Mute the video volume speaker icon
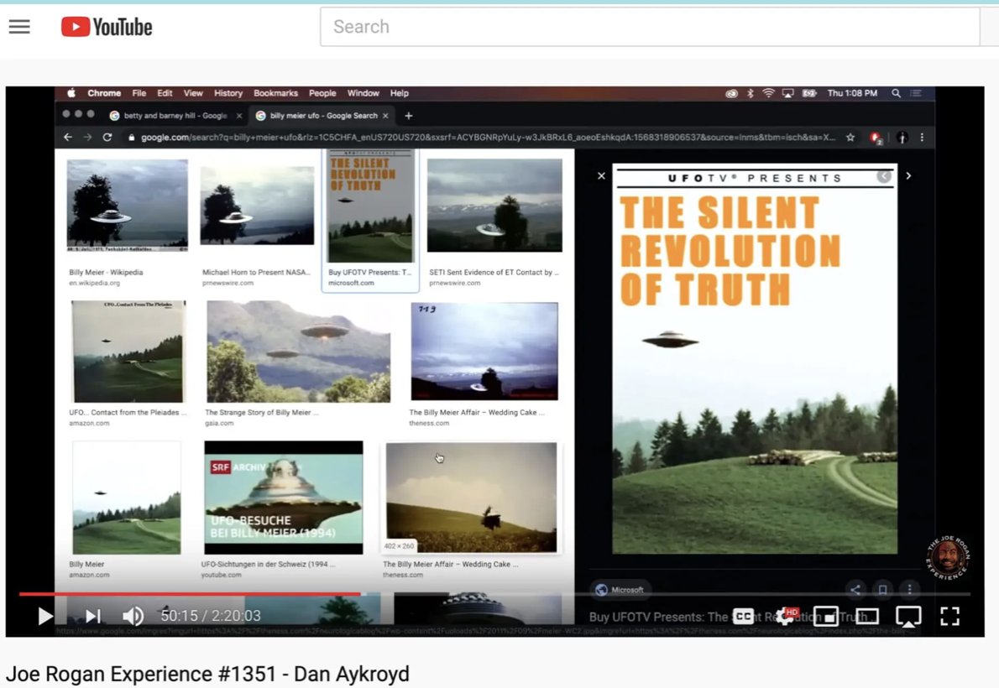The width and height of the screenshot is (999, 688). pyautogui.click(x=133, y=616)
